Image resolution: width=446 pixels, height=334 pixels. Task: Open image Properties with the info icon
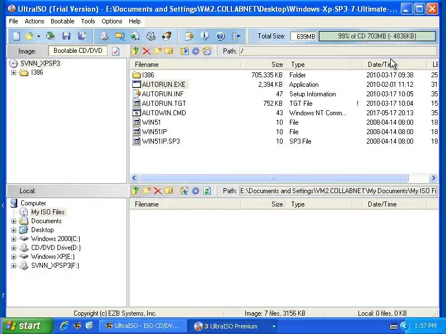click(x=205, y=36)
